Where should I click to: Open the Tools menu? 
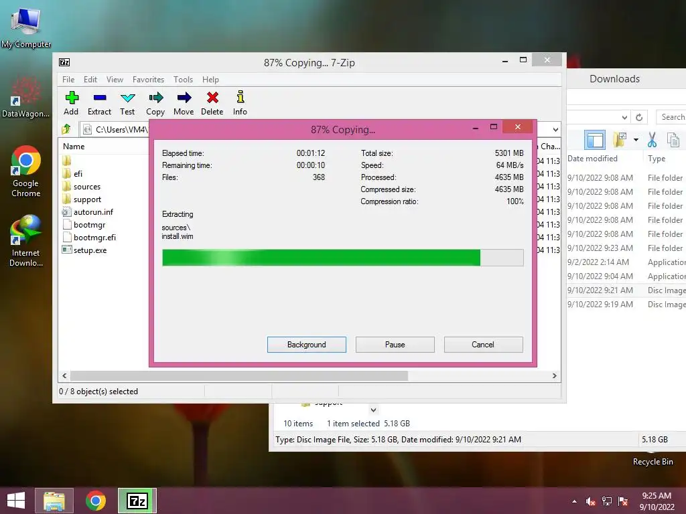tap(183, 80)
